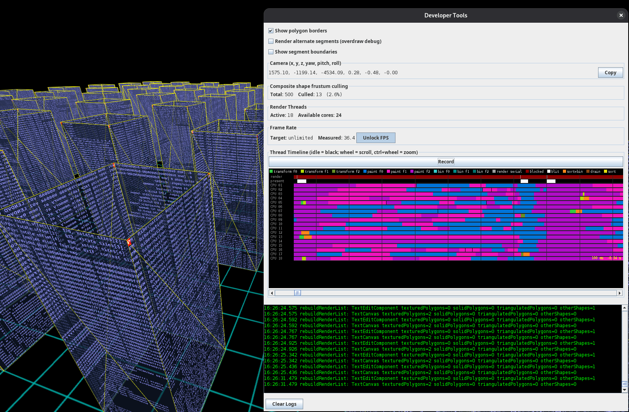Click the orange segment in the CPU 12 row
629x412 pixels.
click(x=305, y=233)
